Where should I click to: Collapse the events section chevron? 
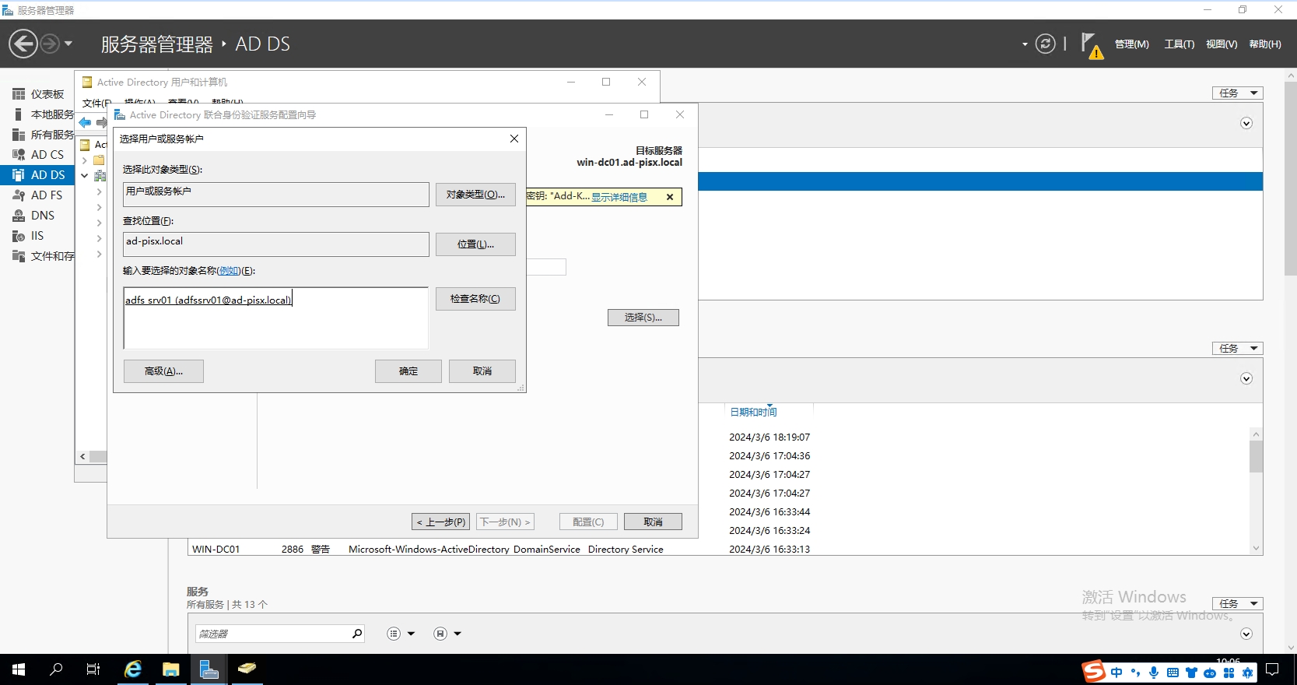pos(1246,379)
